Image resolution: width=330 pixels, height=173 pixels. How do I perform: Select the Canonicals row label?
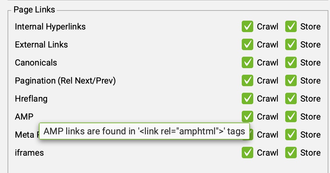click(36, 63)
